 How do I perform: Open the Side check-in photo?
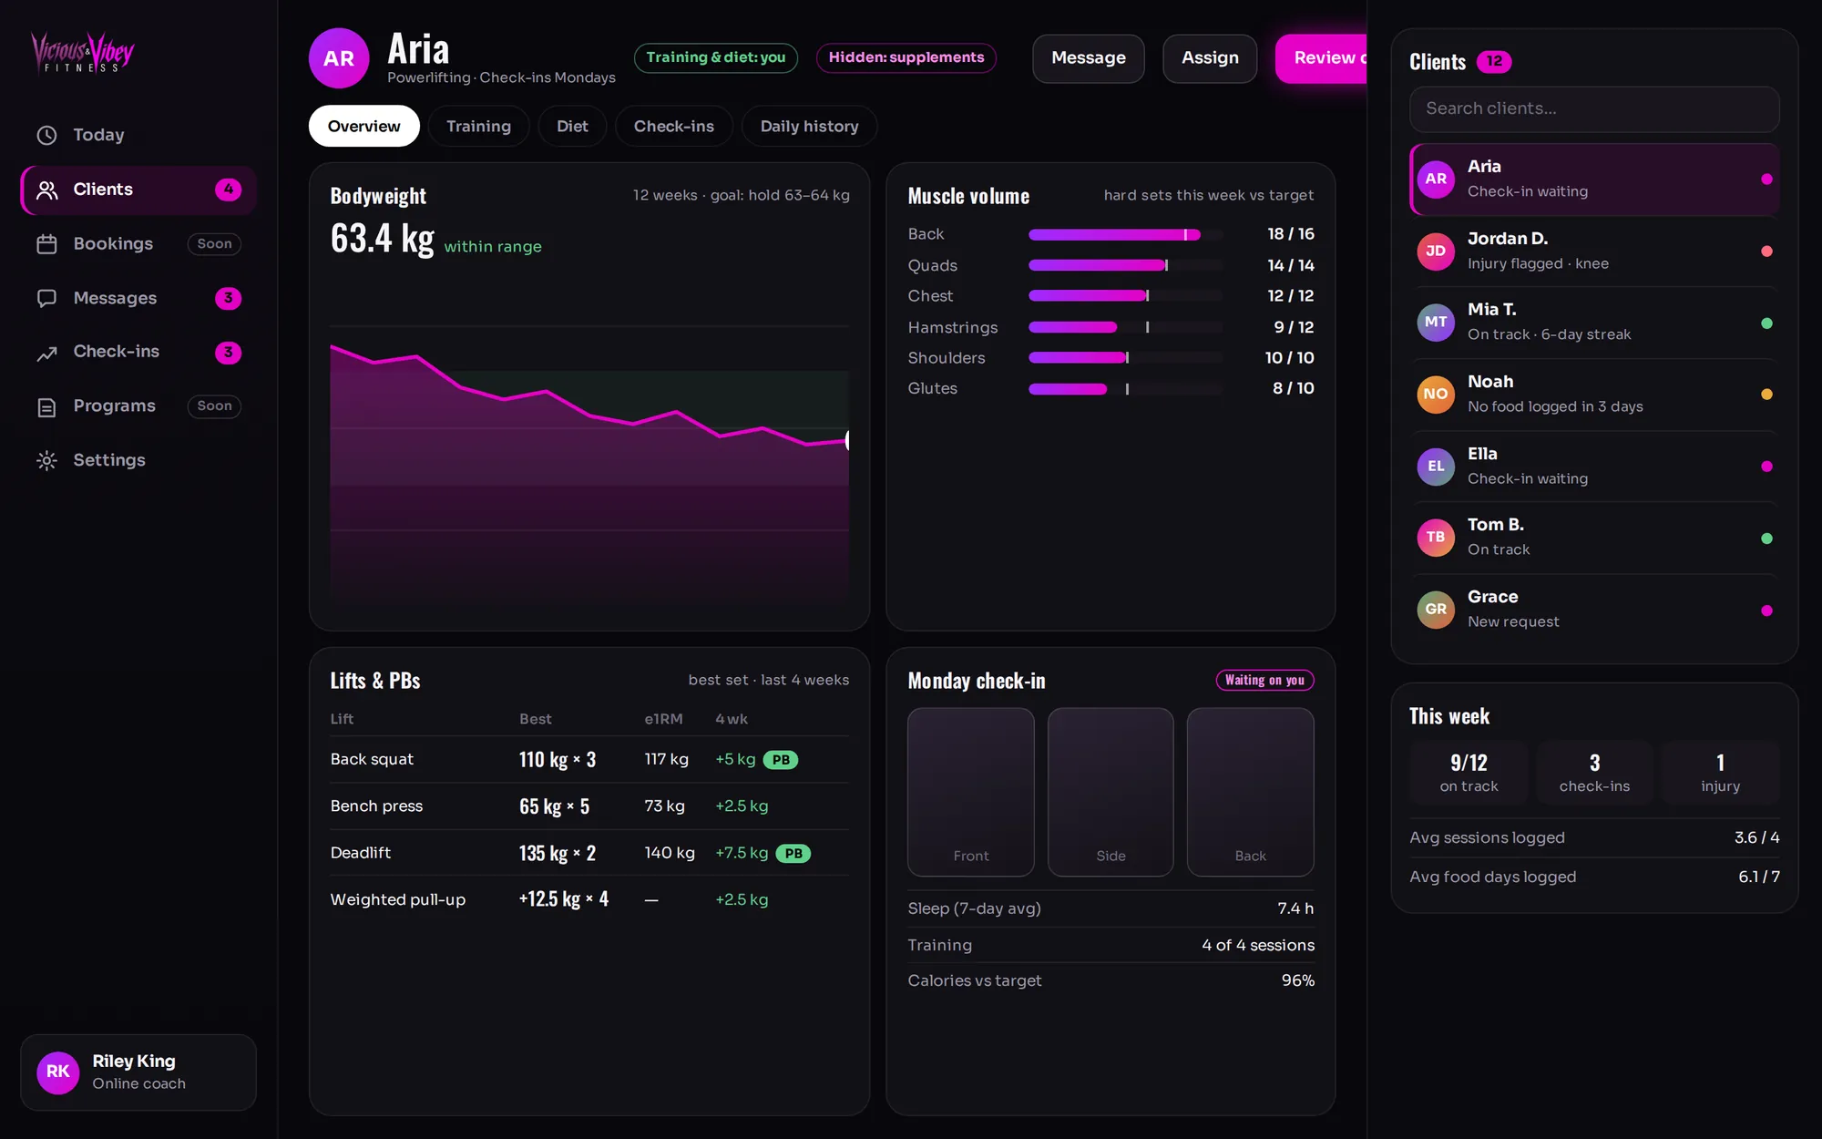click(1111, 792)
